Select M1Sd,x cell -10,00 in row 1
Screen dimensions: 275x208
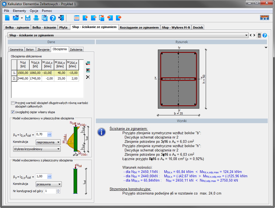tap(48, 73)
